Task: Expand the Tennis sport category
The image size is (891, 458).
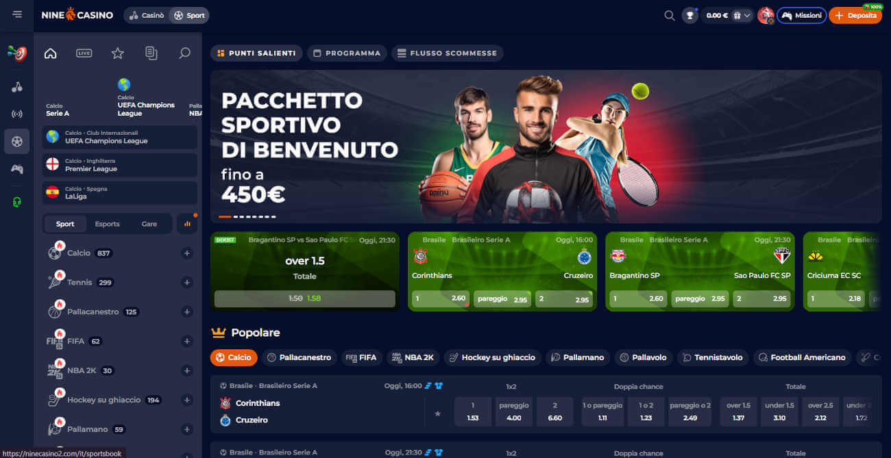Action: click(x=186, y=283)
